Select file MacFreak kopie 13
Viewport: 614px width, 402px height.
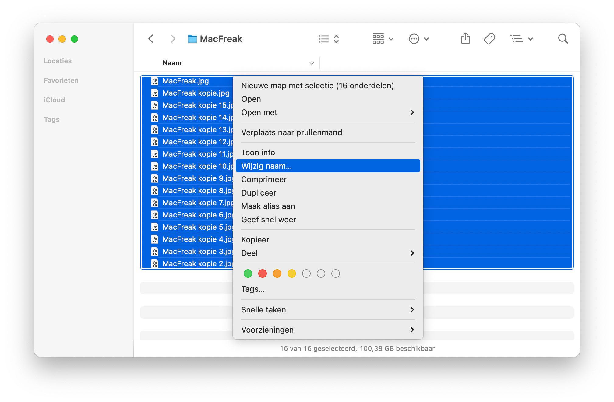198,130
